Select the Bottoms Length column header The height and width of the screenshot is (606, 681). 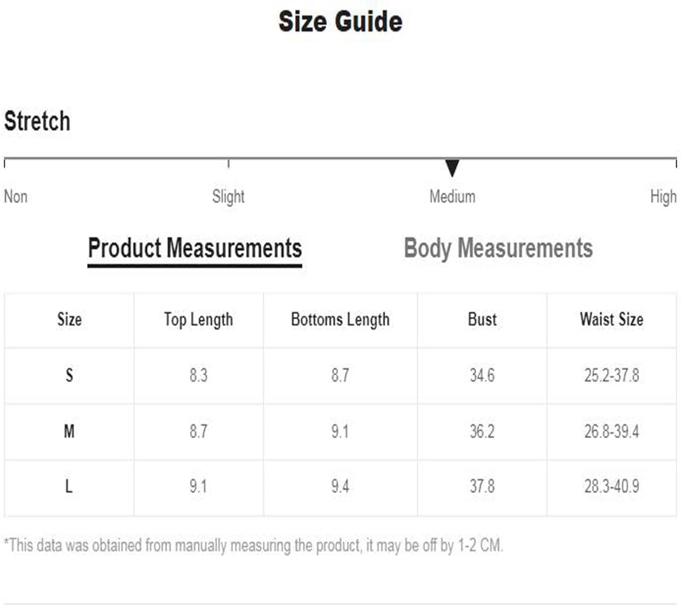pos(340,320)
